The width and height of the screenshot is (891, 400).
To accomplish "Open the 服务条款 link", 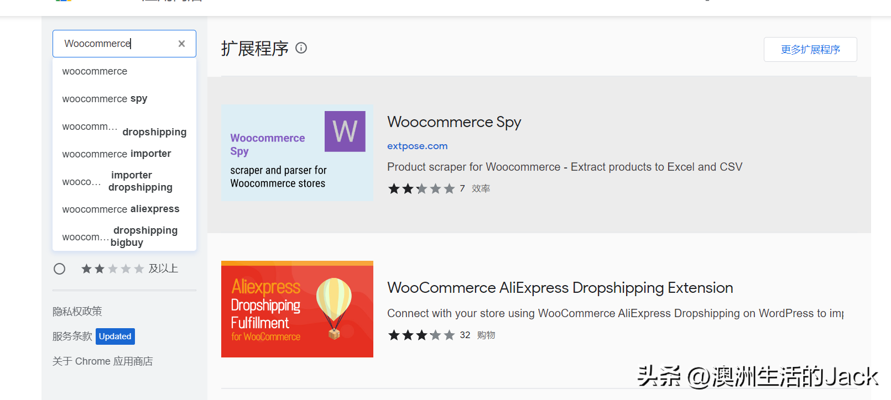I will [72, 336].
